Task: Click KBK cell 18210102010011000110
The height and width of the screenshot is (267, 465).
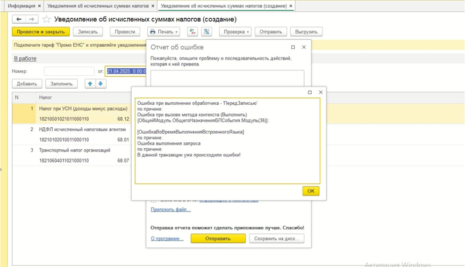Action: click(x=64, y=140)
